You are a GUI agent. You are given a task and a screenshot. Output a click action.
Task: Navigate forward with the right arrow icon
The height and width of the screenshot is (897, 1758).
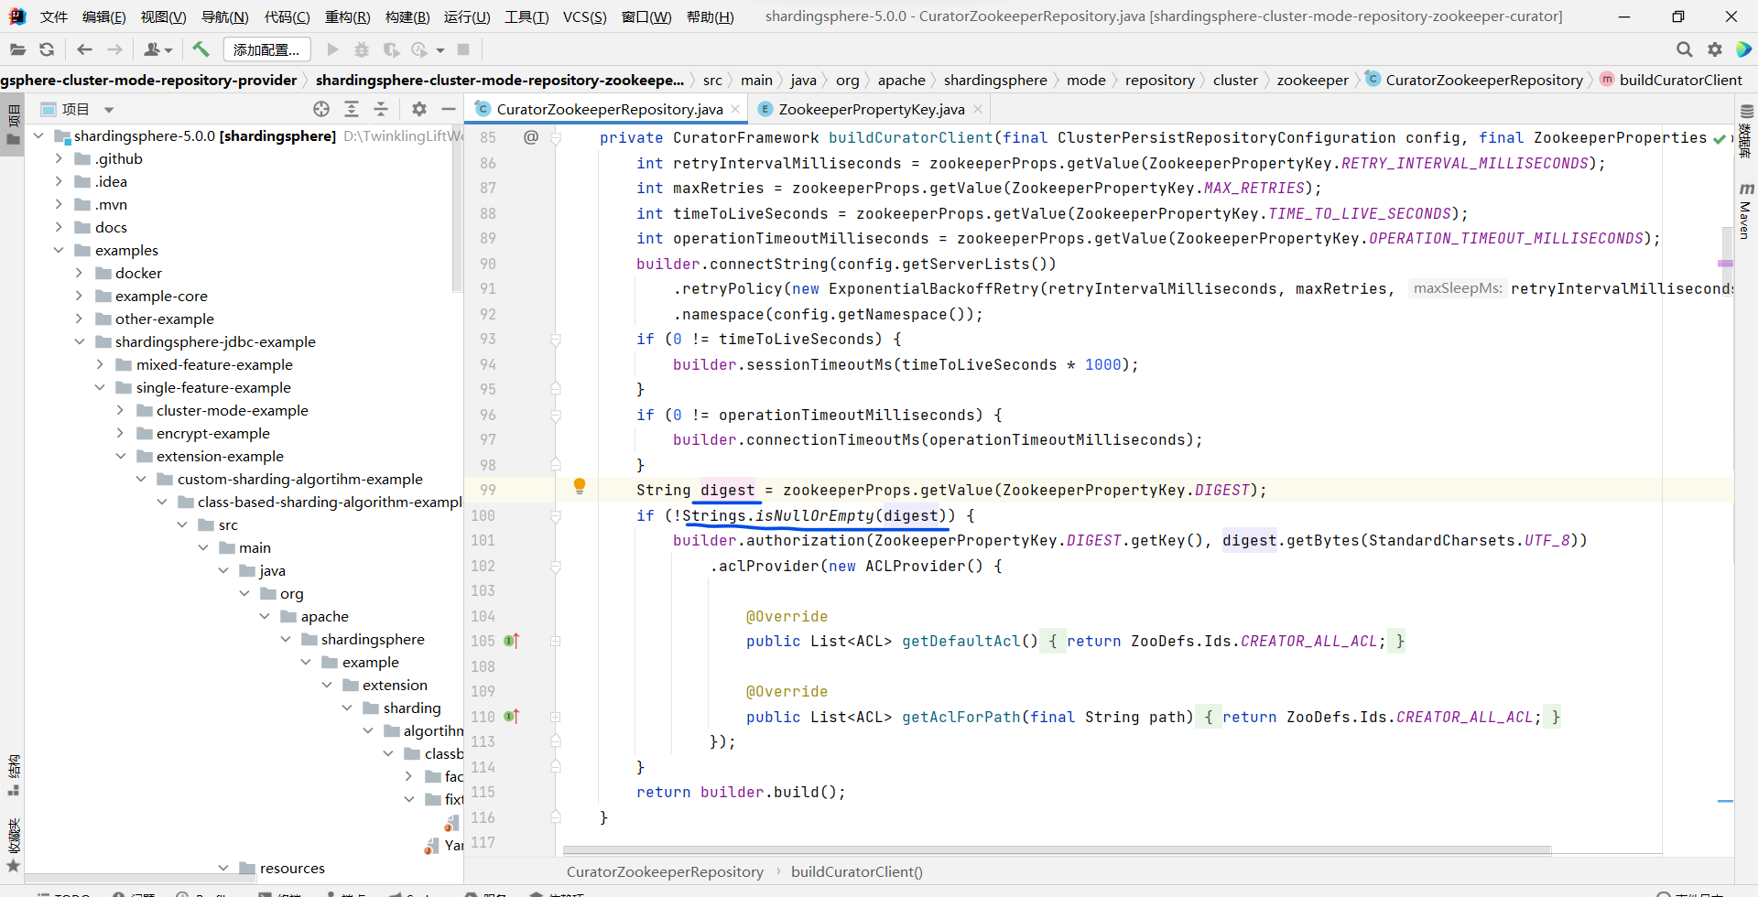point(114,49)
